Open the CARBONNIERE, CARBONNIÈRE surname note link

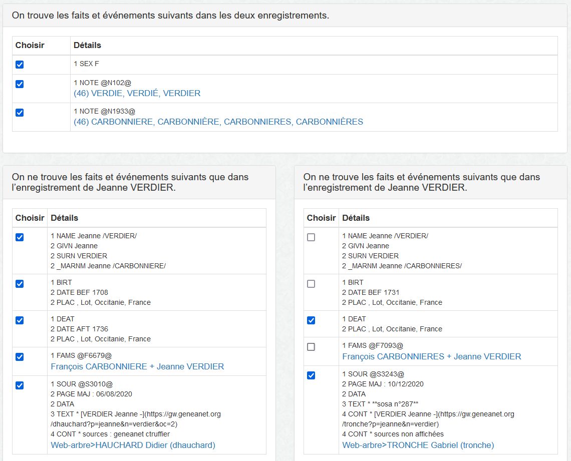[x=218, y=122]
